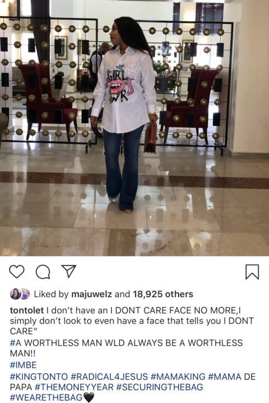Open the #KINGTONTO hashtag
Image resolution: width=269 pixels, height=403 pixels.
point(39,377)
